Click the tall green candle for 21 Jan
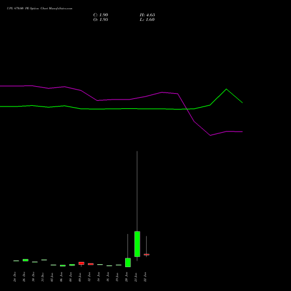The height and width of the screenshot is (291, 291). [137, 244]
